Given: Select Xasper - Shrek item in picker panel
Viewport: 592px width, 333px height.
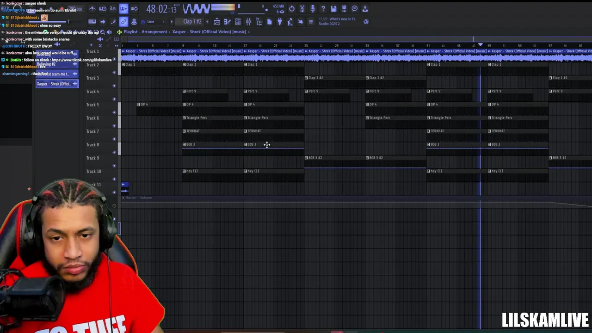Looking at the screenshot, I should (x=57, y=84).
